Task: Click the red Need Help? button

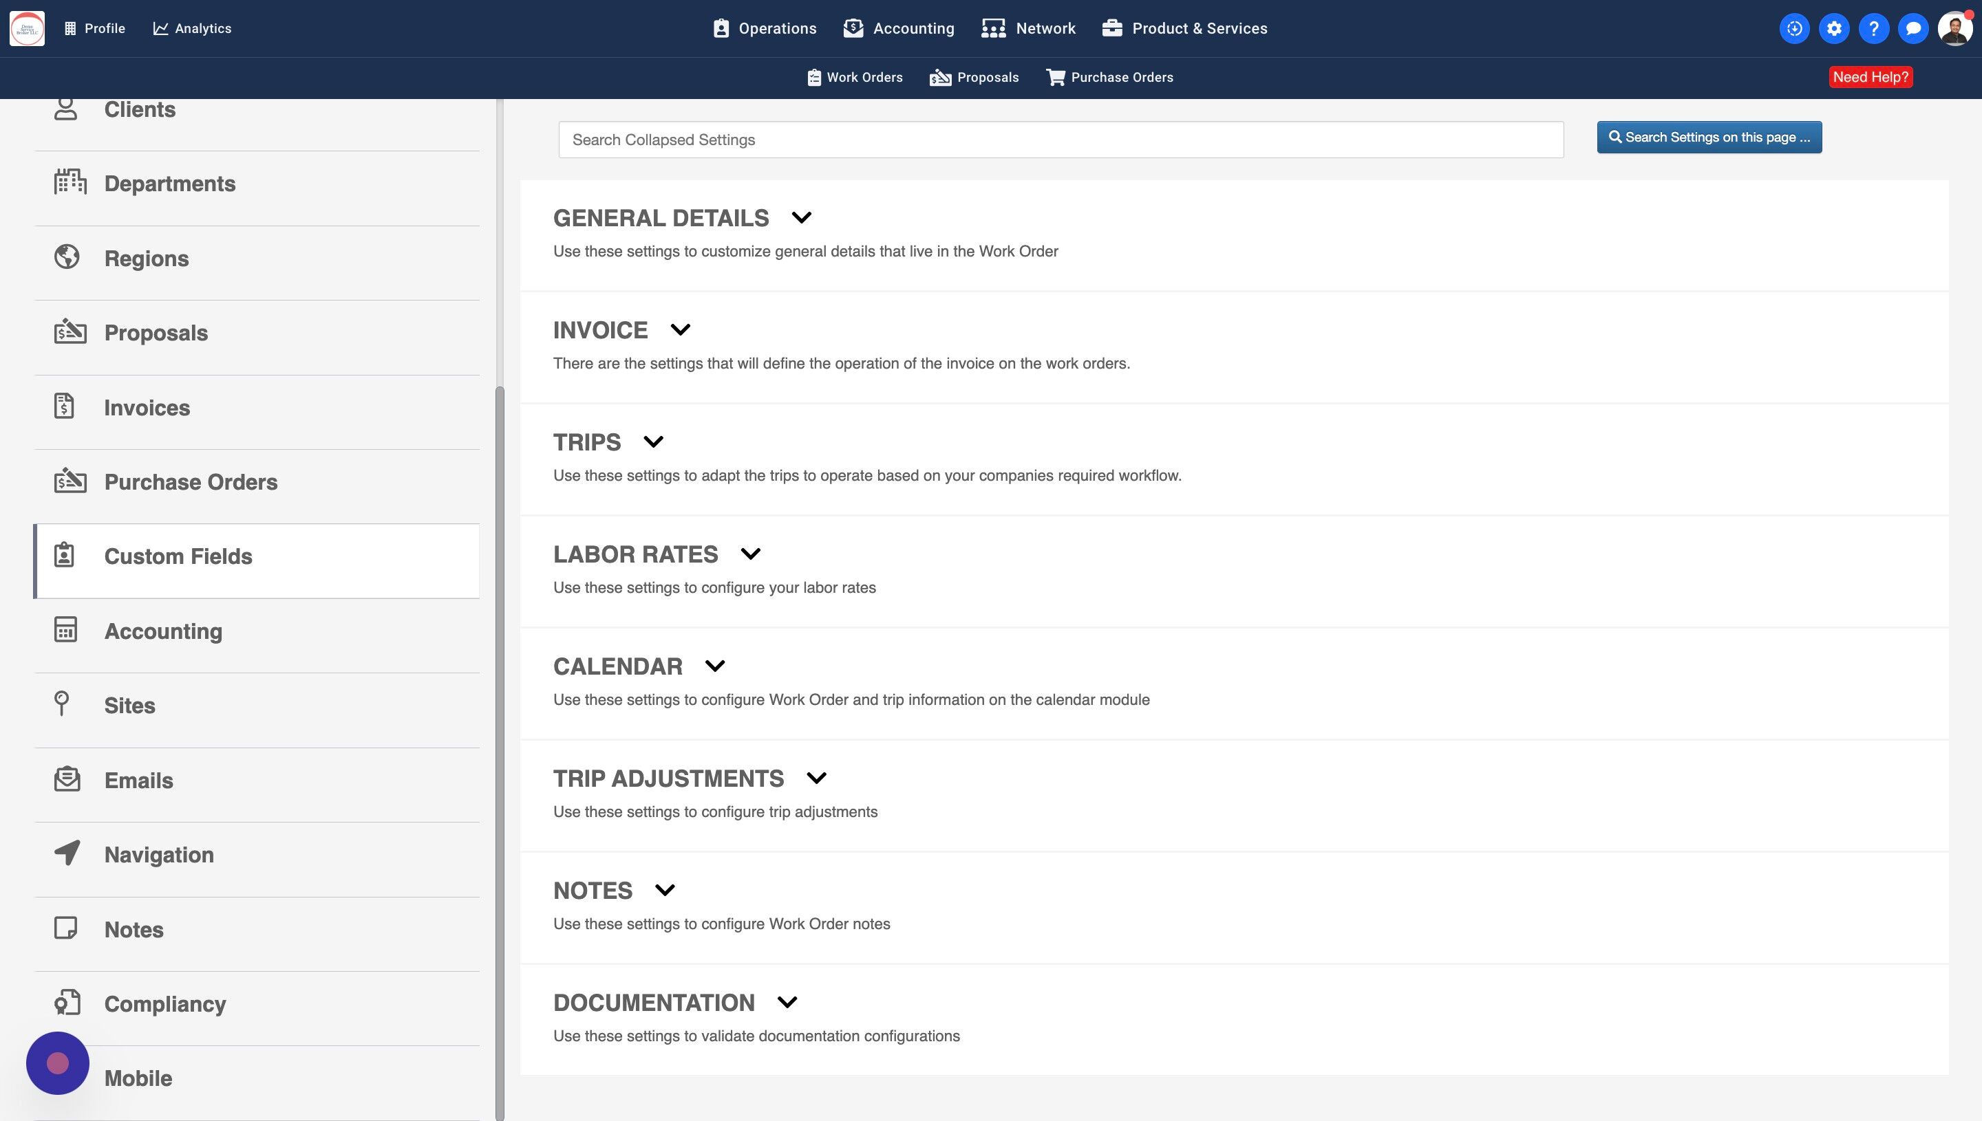Action: (x=1870, y=77)
